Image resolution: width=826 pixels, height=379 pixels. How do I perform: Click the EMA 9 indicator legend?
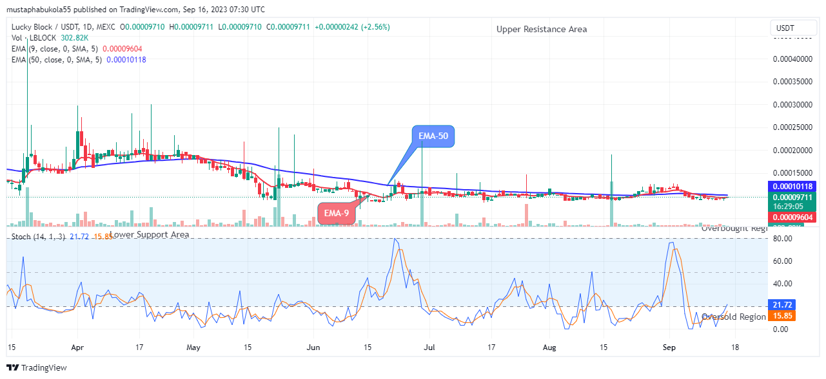tap(75, 49)
